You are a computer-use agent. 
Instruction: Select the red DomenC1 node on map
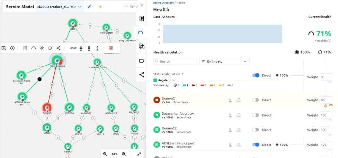click(x=47, y=107)
